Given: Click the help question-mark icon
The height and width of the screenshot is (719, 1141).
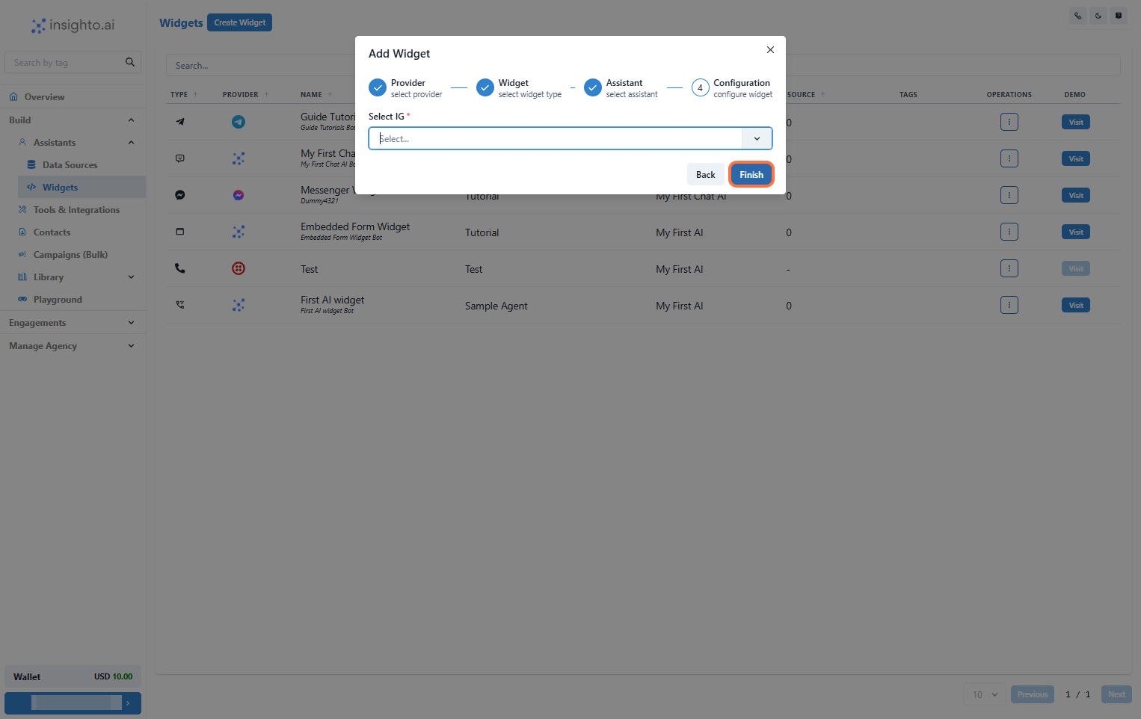Looking at the screenshot, I should [x=1119, y=16].
